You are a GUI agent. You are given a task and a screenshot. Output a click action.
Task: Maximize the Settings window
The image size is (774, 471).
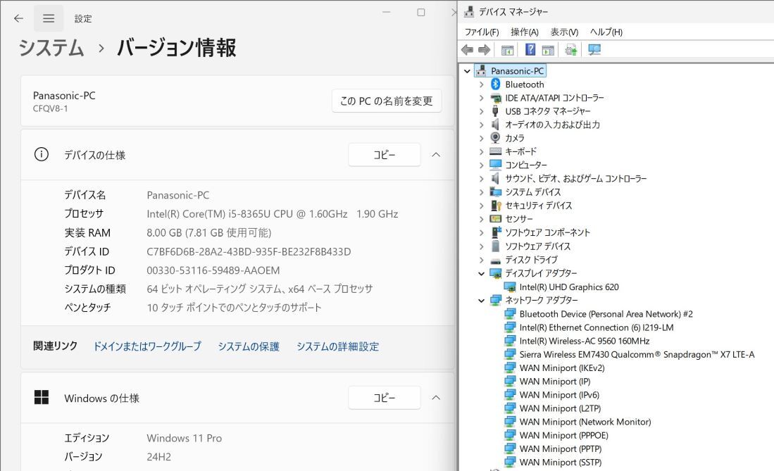(x=421, y=13)
